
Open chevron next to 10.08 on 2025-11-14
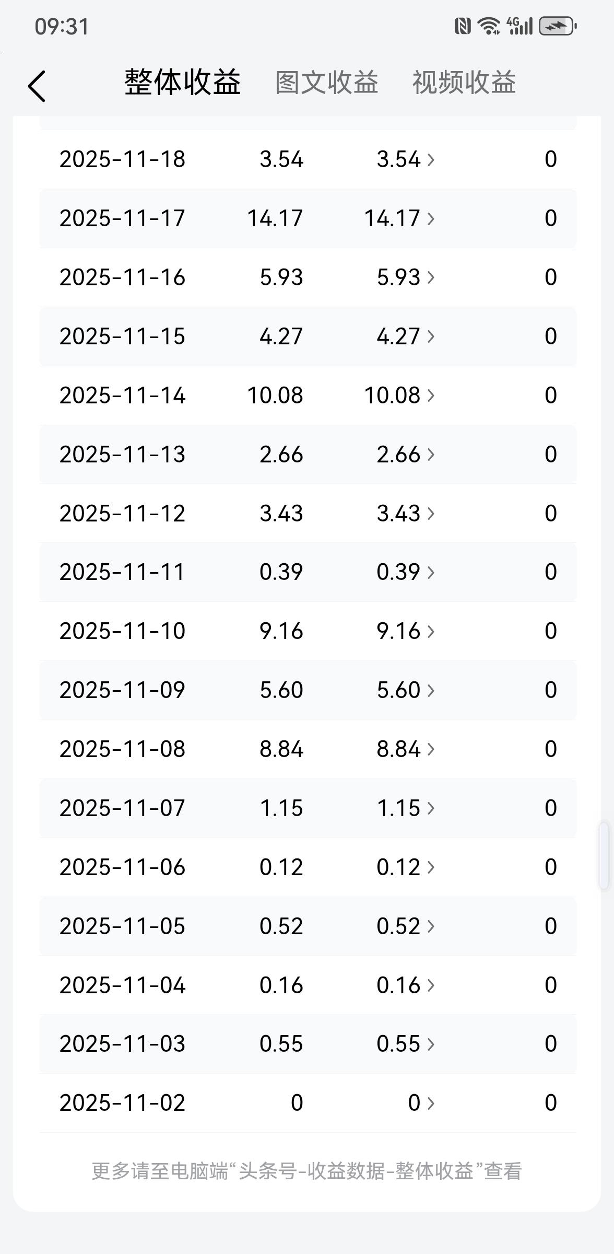431,396
